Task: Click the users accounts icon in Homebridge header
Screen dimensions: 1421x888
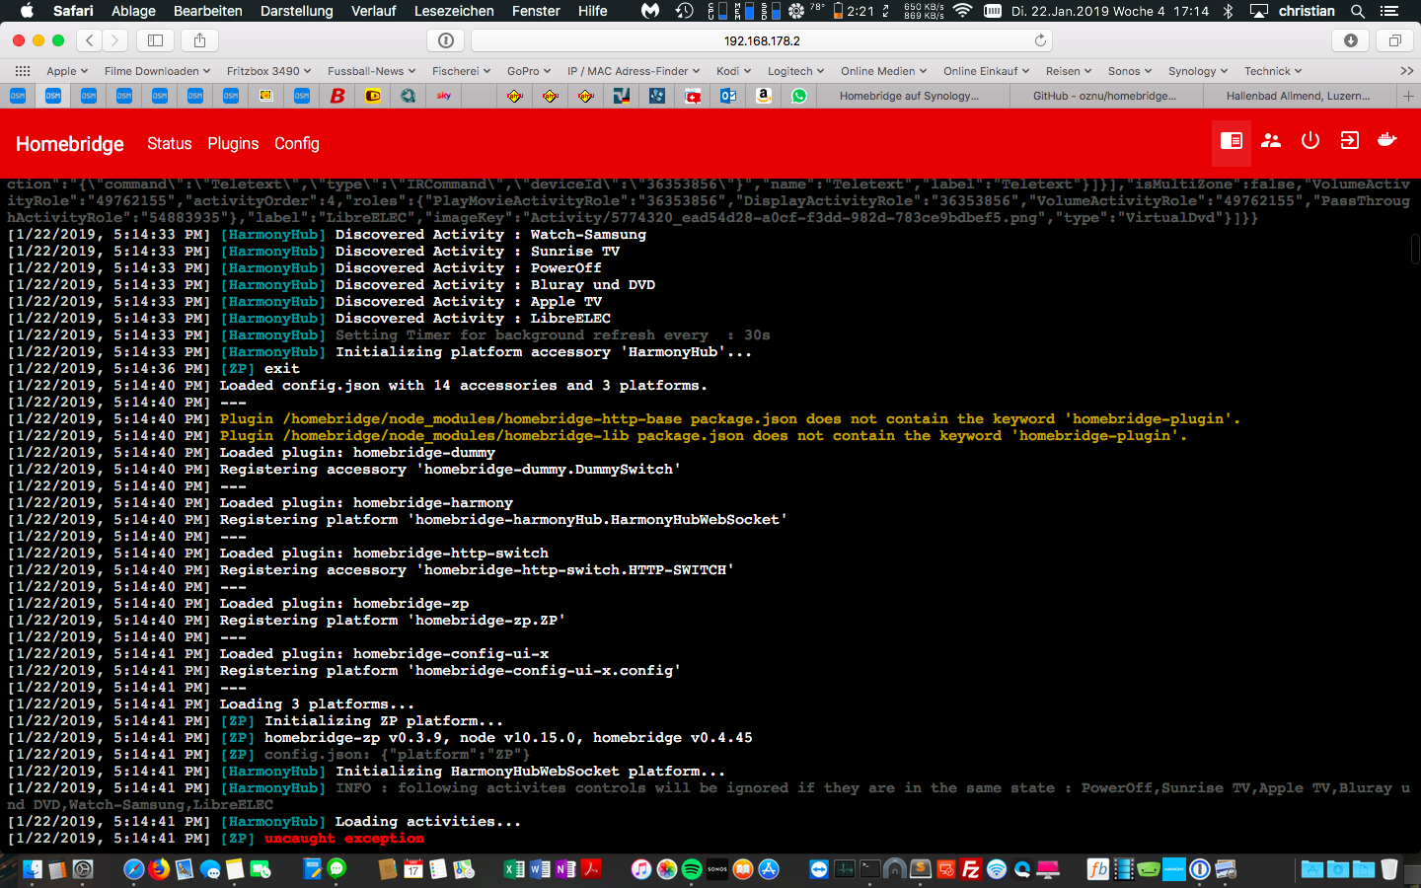Action: tap(1271, 141)
